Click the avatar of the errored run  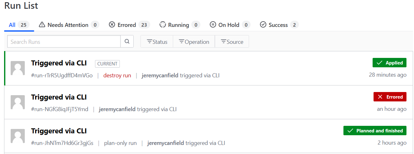click(x=18, y=102)
